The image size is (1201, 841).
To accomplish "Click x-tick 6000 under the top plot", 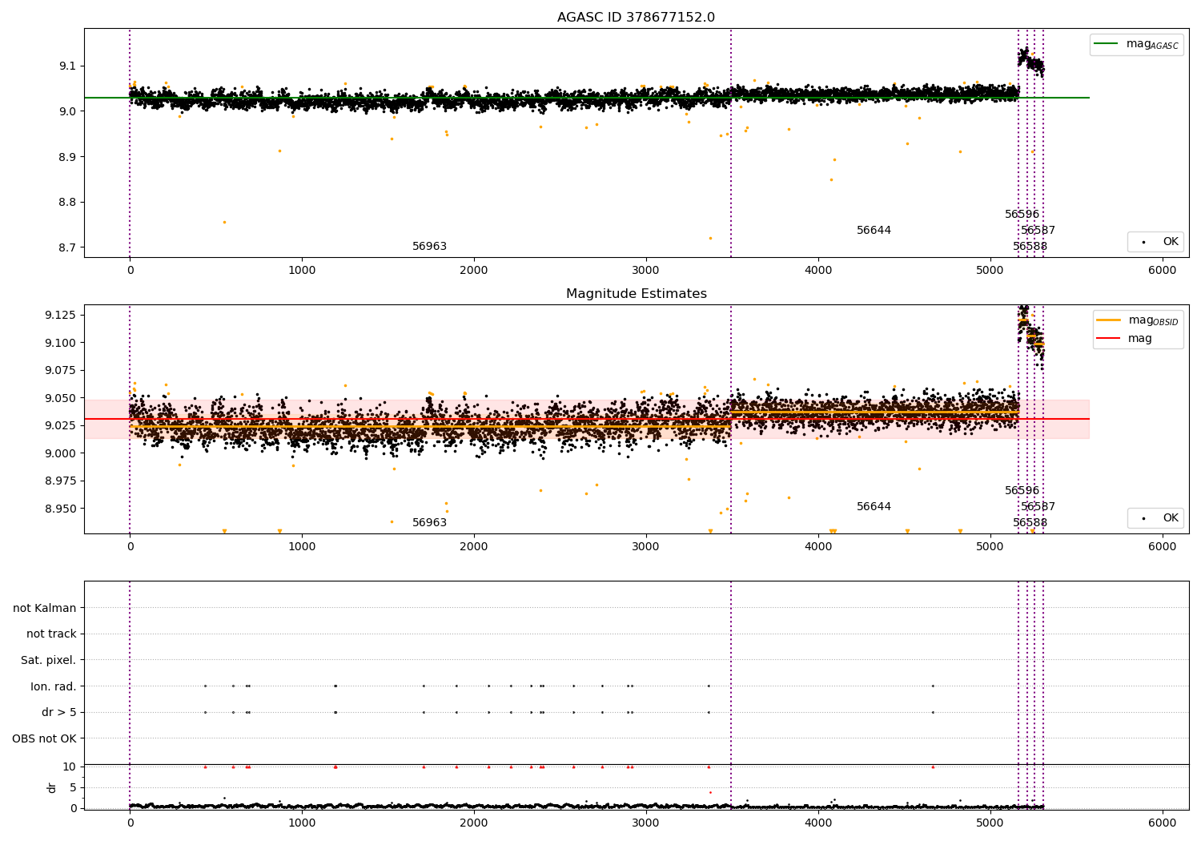I will coord(1163,271).
